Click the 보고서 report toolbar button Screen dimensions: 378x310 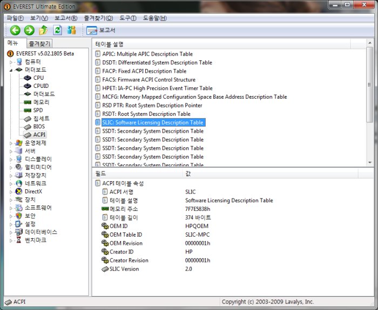pyautogui.click(x=101, y=30)
